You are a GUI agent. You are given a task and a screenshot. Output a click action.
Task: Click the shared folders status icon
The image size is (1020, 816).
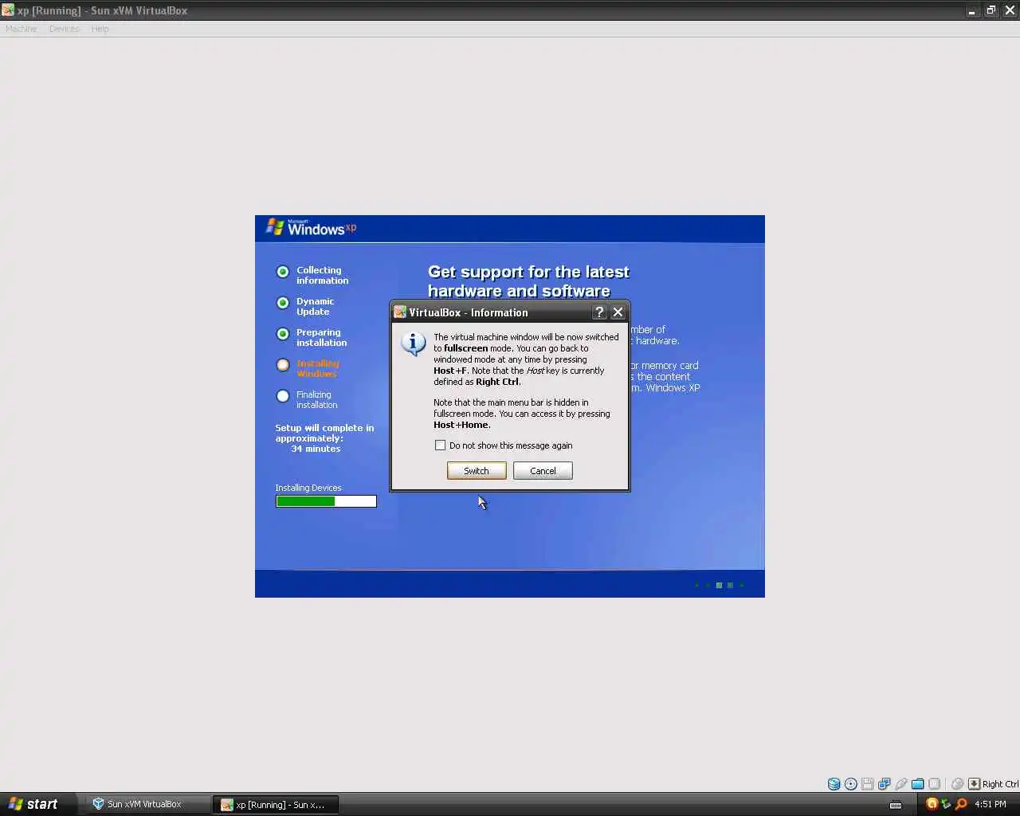[918, 784]
